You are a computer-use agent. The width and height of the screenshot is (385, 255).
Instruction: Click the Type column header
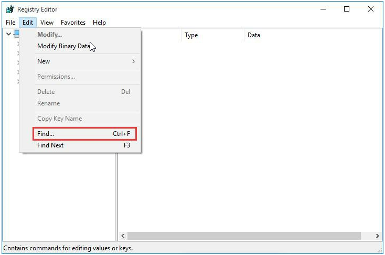[212, 35]
